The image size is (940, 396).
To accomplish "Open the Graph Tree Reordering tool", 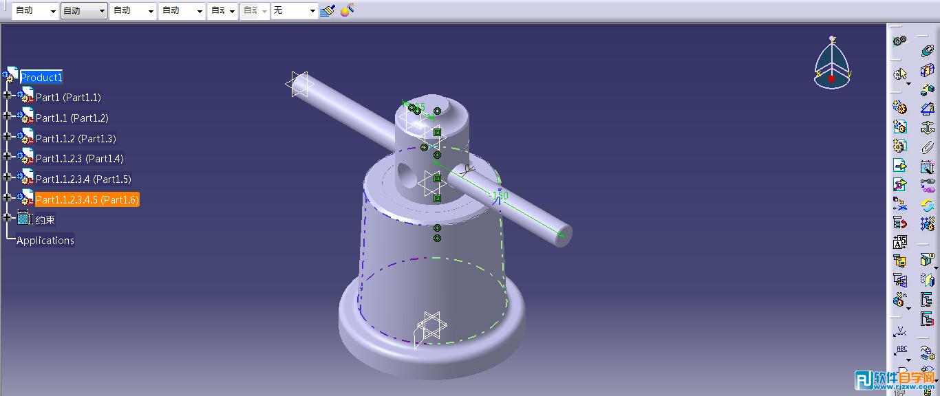I will pyautogui.click(x=899, y=223).
